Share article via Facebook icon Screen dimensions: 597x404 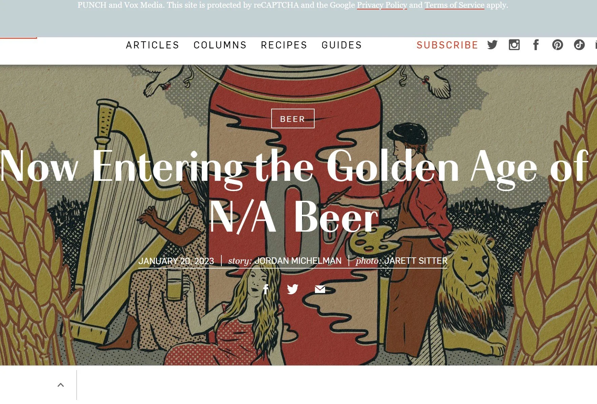pyautogui.click(x=266, y=289)
